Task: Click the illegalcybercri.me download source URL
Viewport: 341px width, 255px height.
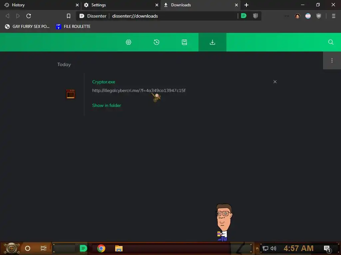Action: (x=139, y=90)
